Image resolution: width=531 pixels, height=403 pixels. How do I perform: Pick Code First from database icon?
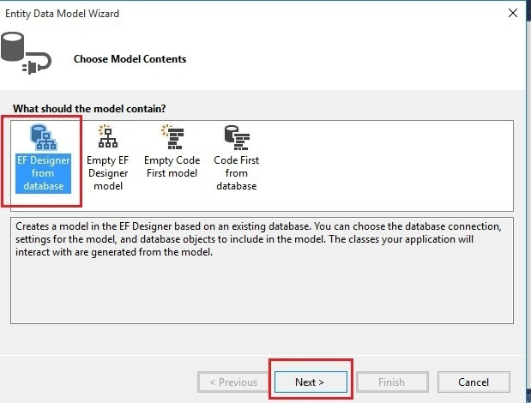pyautogui.click(x=237, y=137)
